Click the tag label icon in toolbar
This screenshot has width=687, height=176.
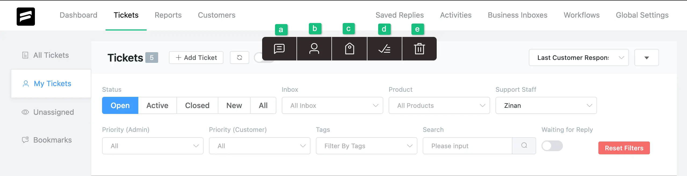tap(349, 49)
